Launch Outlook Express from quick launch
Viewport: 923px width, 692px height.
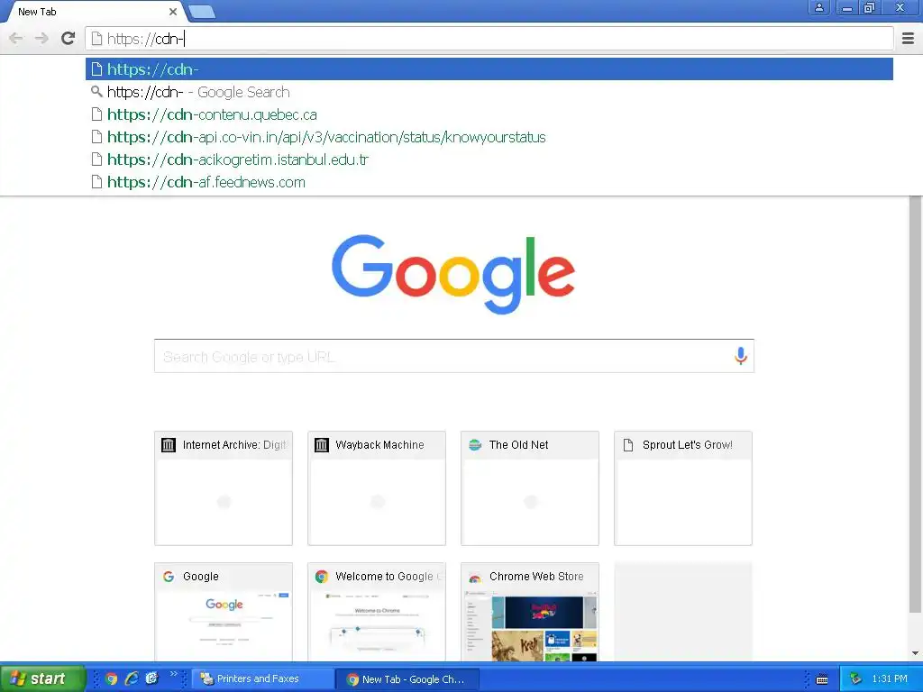pyautogui.click(x=151, y=678)
